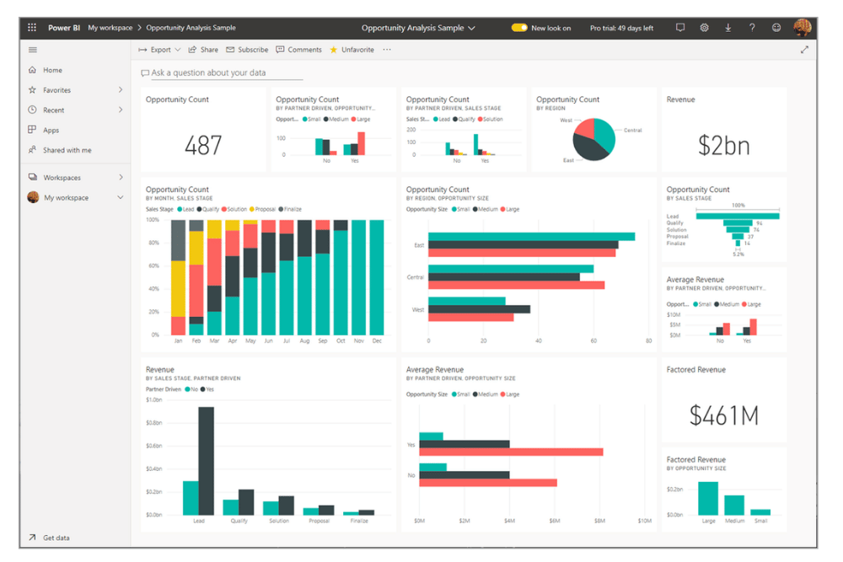Open the more options ellipsis in toolbar

click(x=387, y=50)
